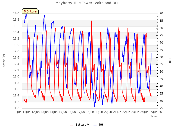Click the RH right axis label
Screen dimensions: 174x130
tap(170, 61)
